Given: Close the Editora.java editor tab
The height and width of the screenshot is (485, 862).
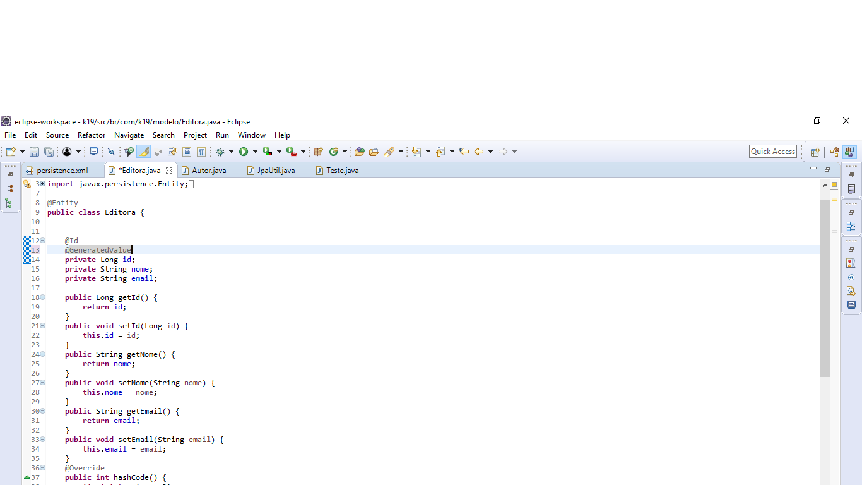Looking at the screenshot, I should [169, 171].
